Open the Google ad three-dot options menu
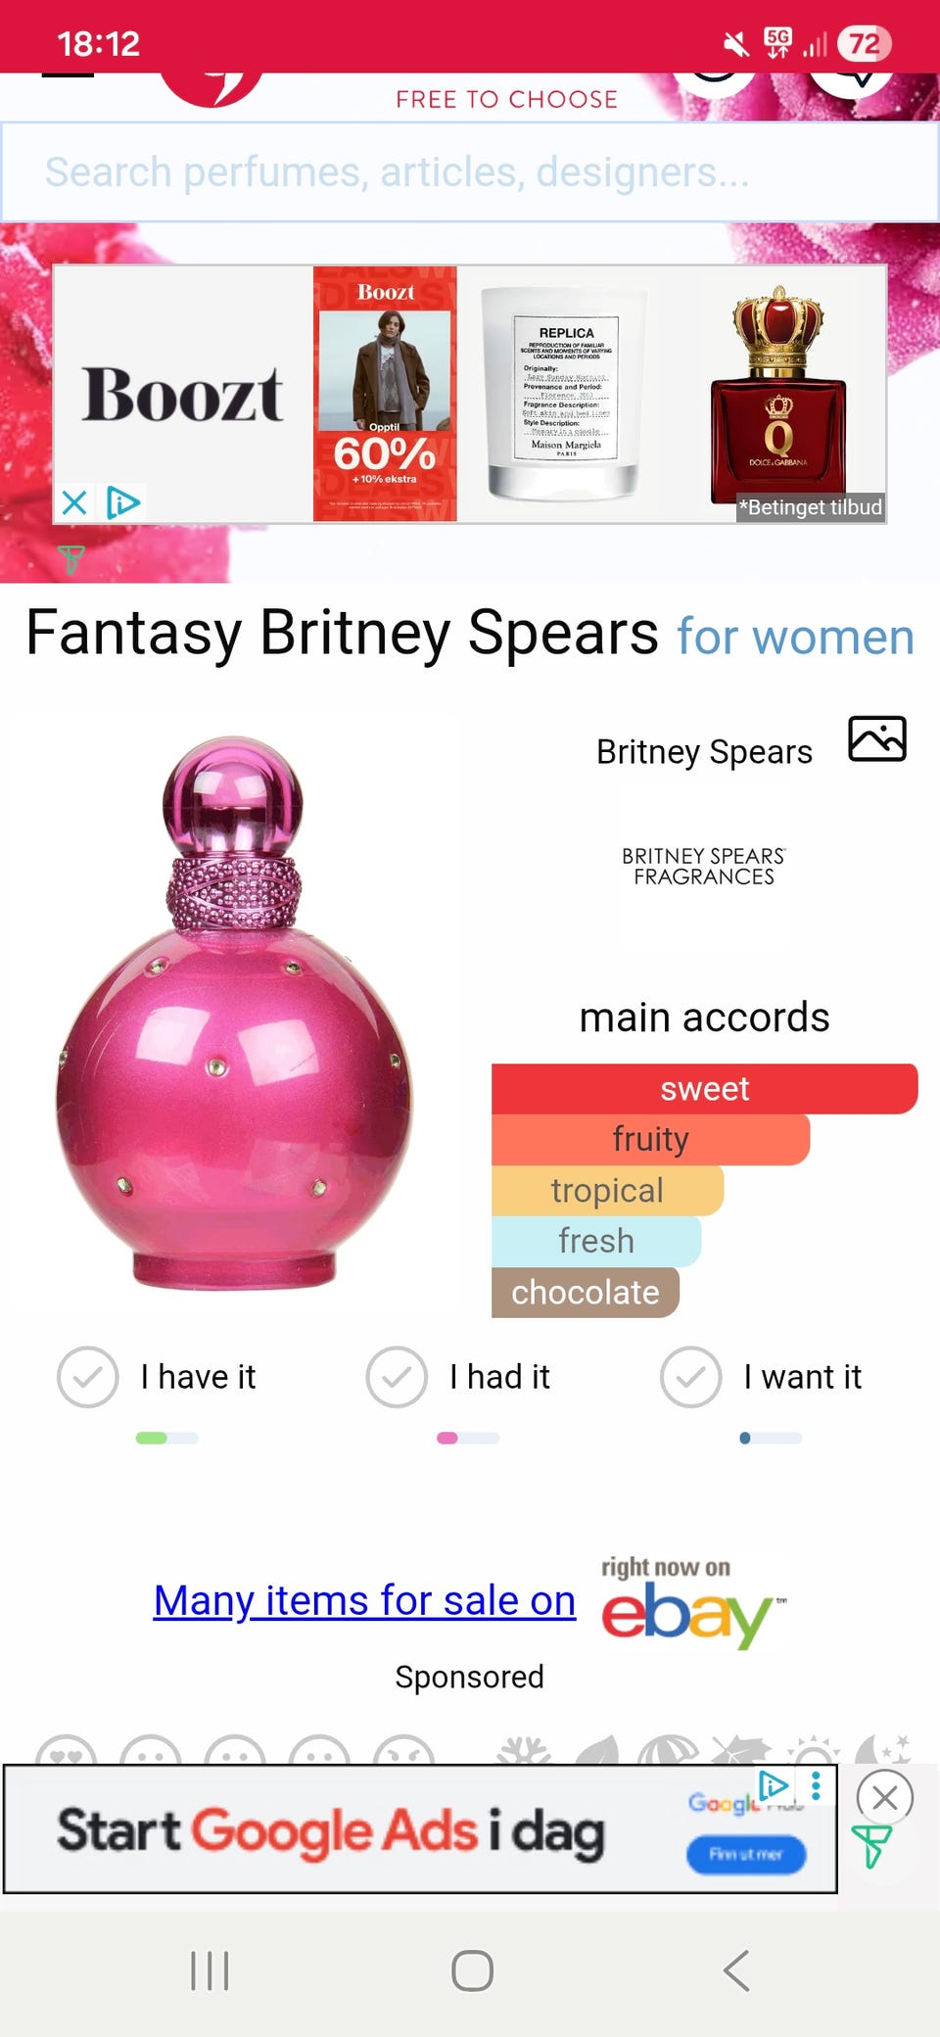 [x=816, y=1786]
